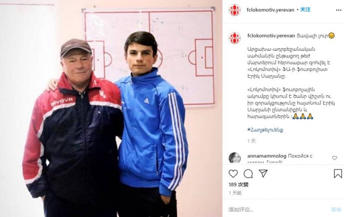Viewport: 344px width, 217px height.
Task: Open the annamammolog commenter username
Action: tap(266, 156)
